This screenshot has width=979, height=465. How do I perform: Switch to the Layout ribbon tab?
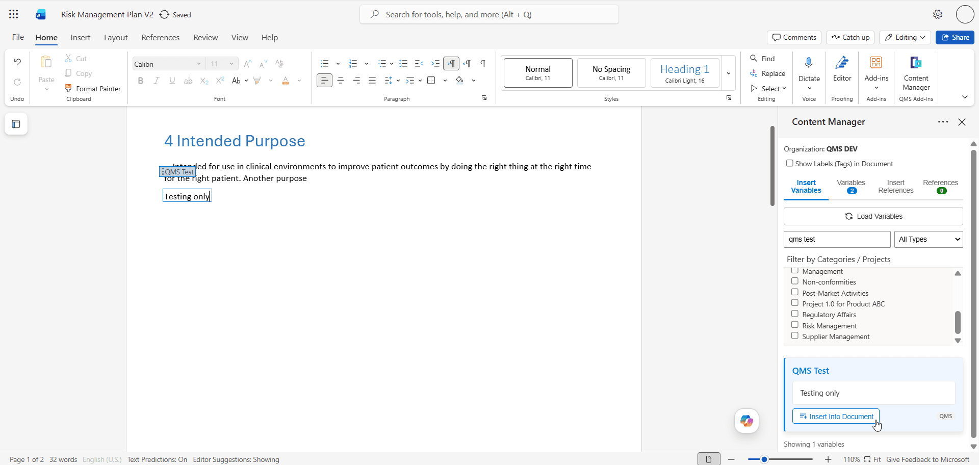[x=116, y=38]
